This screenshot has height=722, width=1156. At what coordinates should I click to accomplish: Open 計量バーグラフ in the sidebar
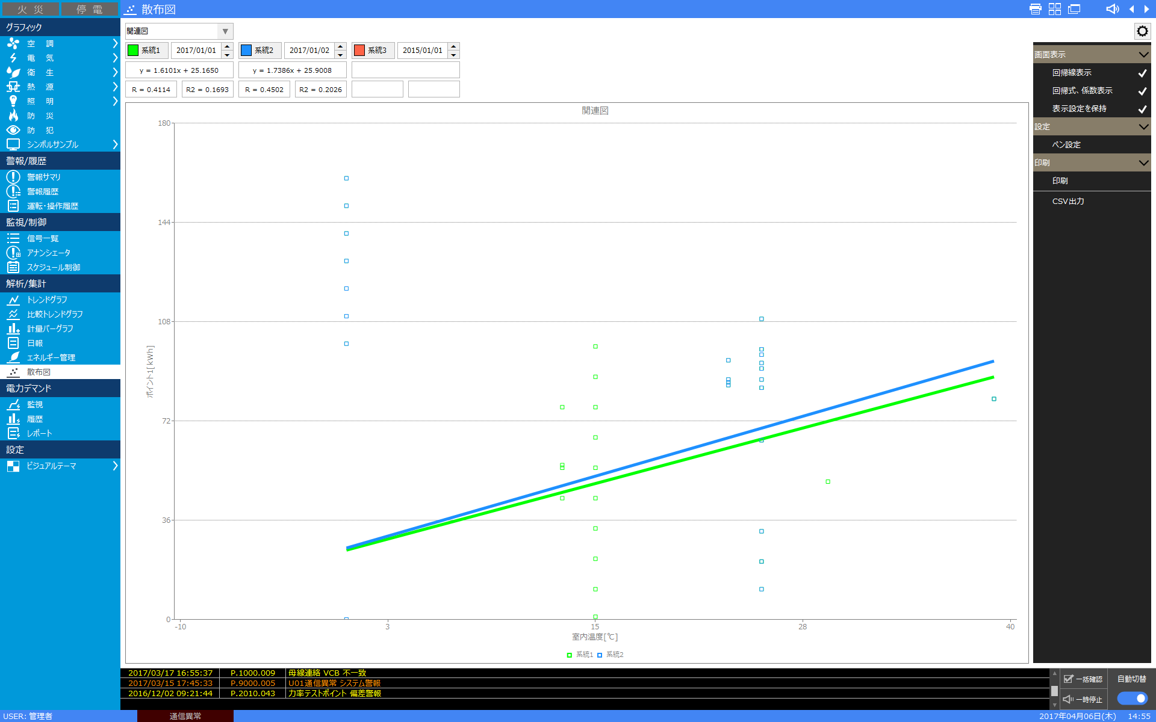(x=50, y=329)
